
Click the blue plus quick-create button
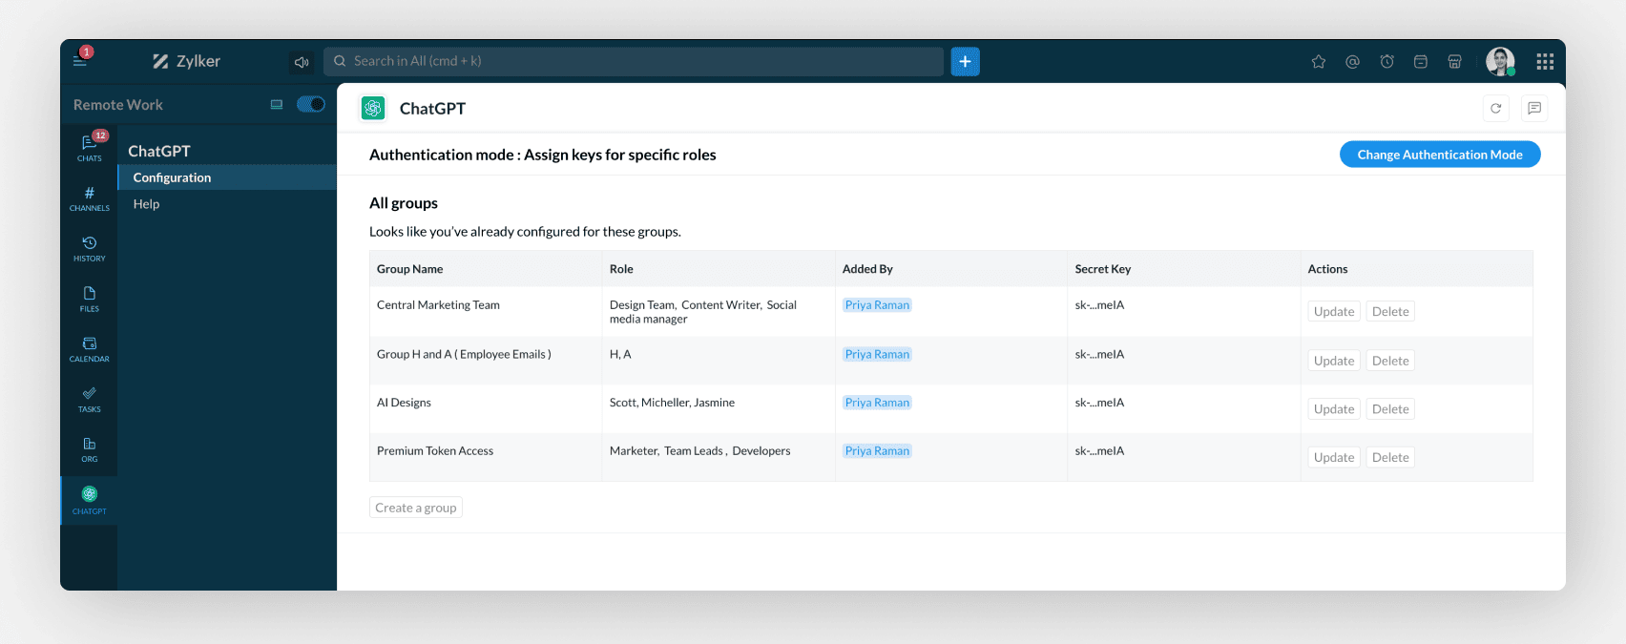coord(965,62)
